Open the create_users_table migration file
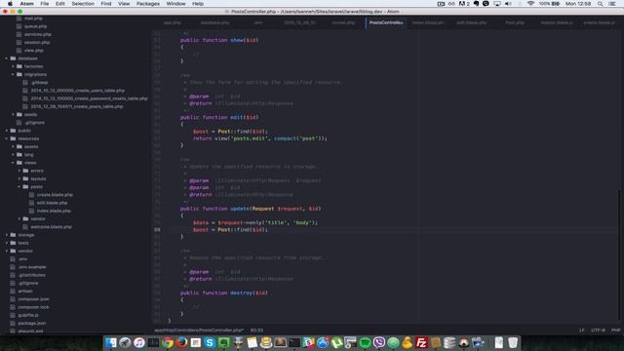 [78, 91]
